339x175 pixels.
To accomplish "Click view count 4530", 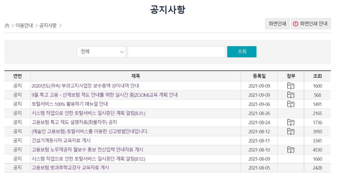I will click(x=317, y=150).
